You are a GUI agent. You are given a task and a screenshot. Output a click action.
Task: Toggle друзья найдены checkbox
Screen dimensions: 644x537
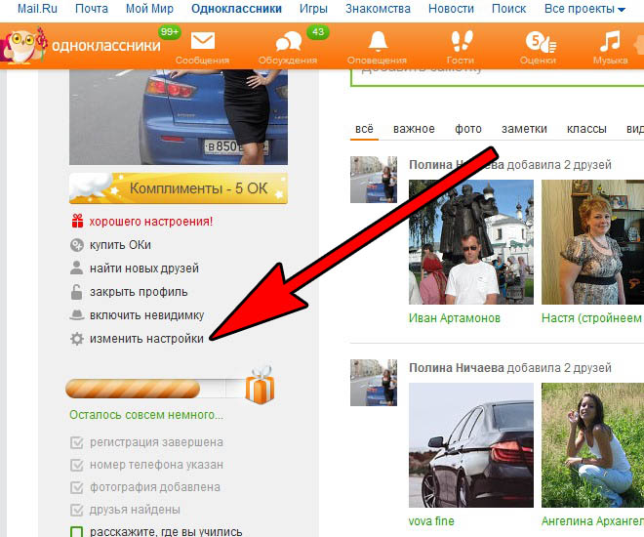coord(77,510)
